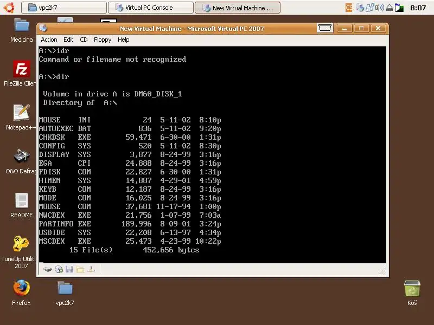Click the tray-shaped button in Virtual PC title bar
Image resolution: width=434 pixels, height=325 pixels.
click(x=324, y=28)
